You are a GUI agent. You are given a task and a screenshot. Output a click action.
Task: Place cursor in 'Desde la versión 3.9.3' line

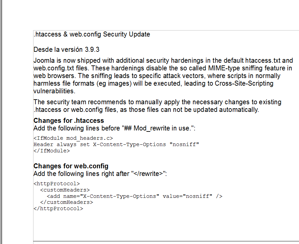click(x=66, y=50)
